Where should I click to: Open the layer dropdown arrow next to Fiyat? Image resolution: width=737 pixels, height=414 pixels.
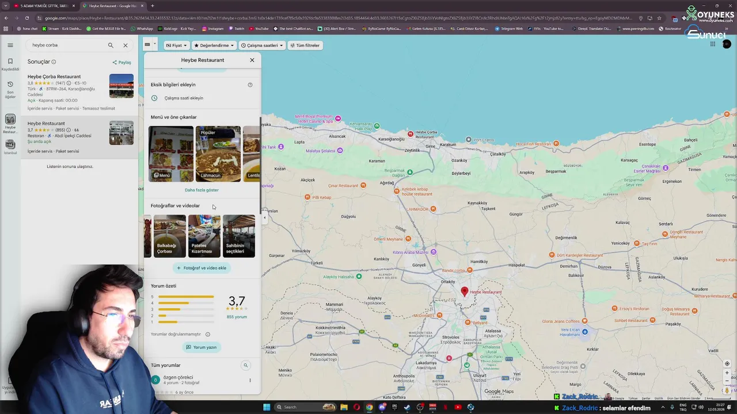pos(154,44)
